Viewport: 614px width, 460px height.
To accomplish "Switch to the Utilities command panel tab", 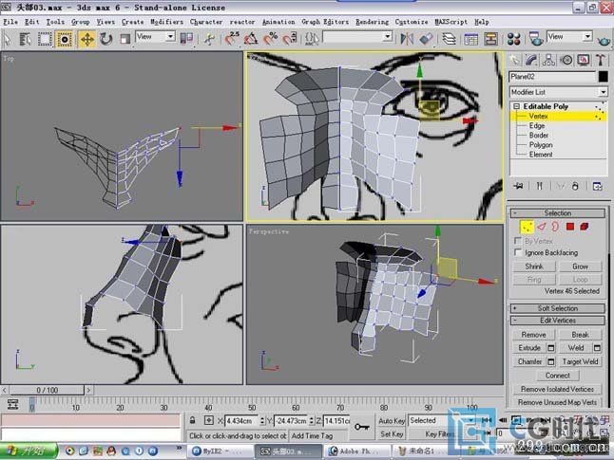I will pos(601,60).
